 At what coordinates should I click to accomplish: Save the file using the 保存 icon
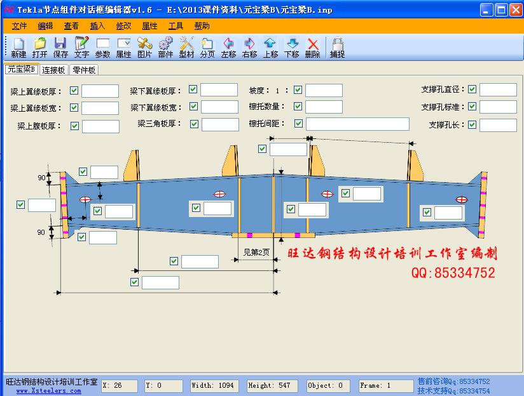point(60,48)
